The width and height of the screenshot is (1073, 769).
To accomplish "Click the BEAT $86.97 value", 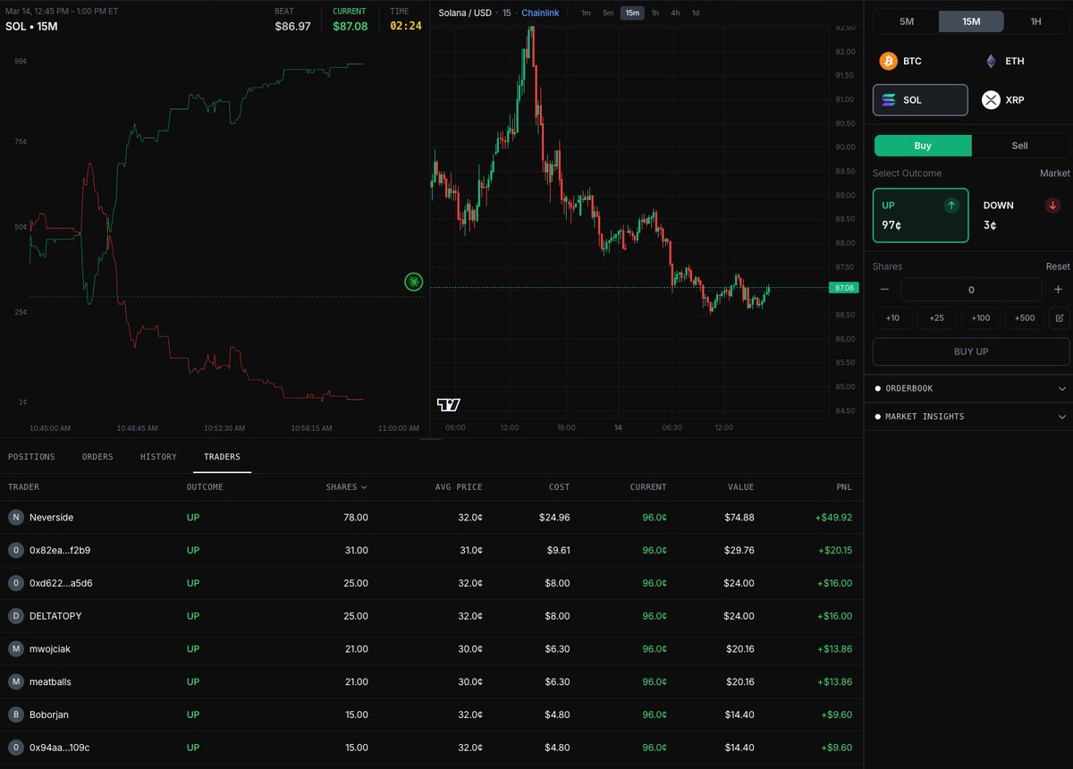I will point(292,27).
